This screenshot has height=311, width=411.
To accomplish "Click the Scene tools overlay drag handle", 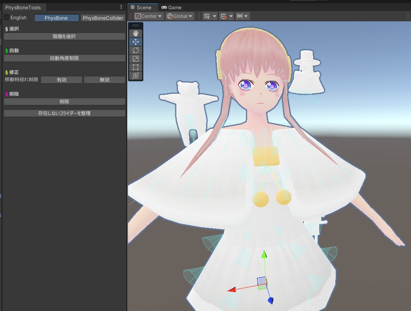I will click(136, 25).
